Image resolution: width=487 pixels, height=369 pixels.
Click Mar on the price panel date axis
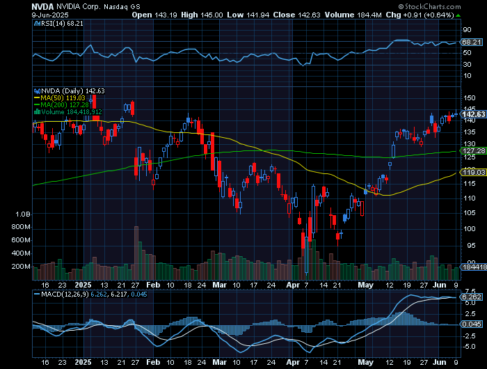pos(220,285)
